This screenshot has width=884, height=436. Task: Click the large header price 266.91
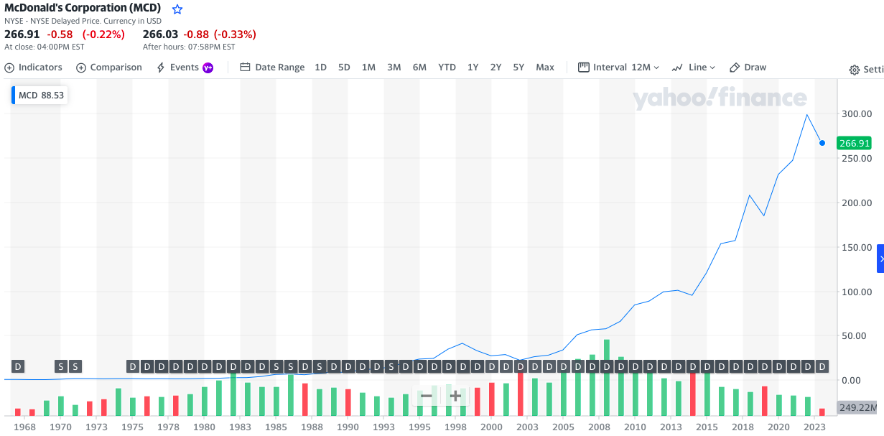pyautogui.click(x=22, y=34)
